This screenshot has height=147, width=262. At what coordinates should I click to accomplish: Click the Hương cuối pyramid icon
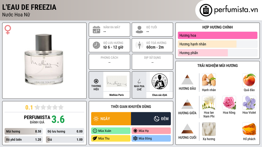point(187,129)
